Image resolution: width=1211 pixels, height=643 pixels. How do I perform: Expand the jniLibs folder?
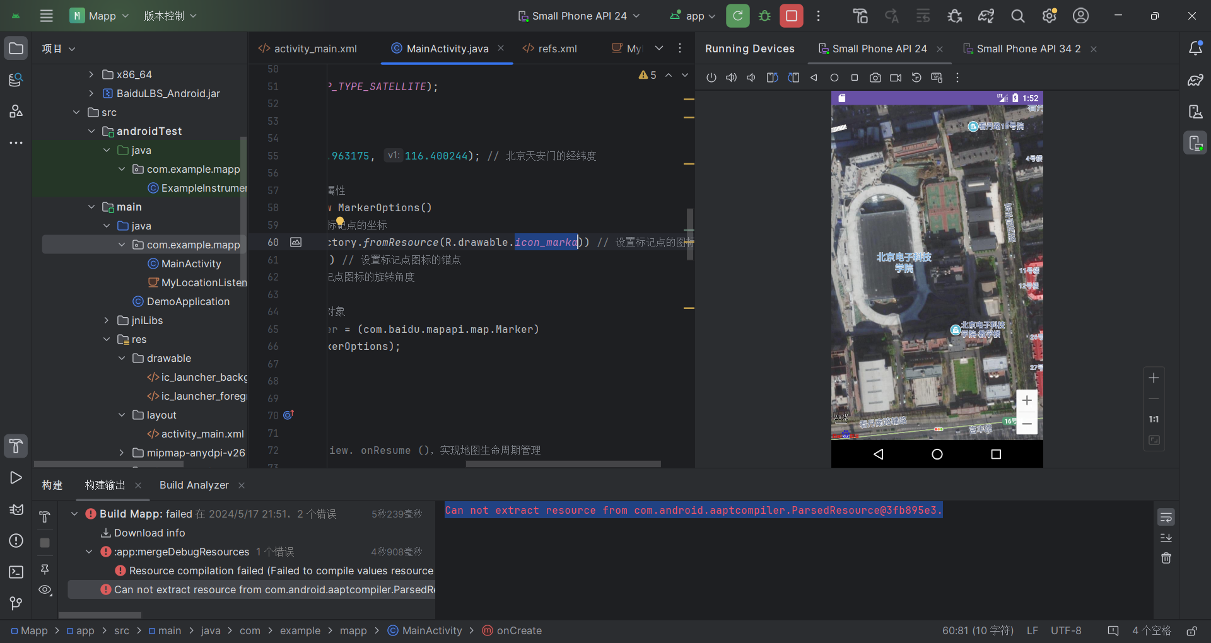[106, 320]
